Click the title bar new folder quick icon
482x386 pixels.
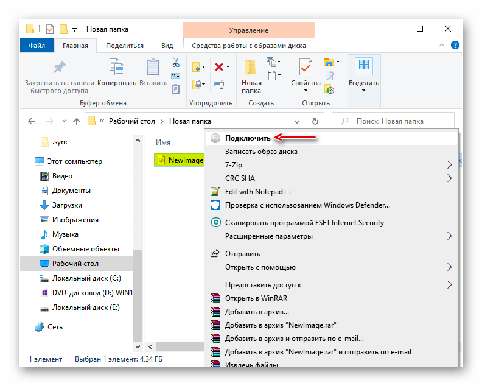point(63,29)
